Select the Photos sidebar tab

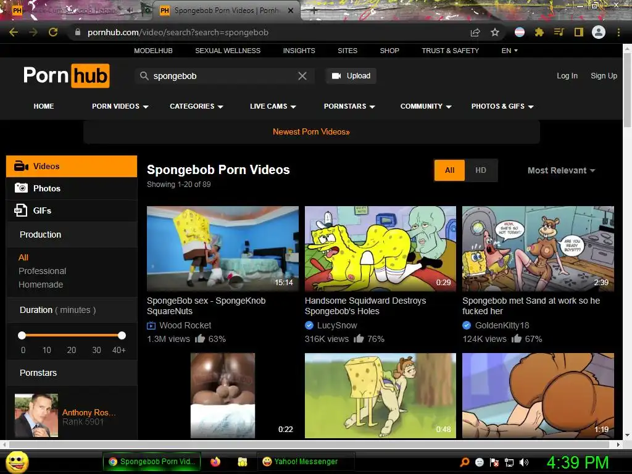72,188
